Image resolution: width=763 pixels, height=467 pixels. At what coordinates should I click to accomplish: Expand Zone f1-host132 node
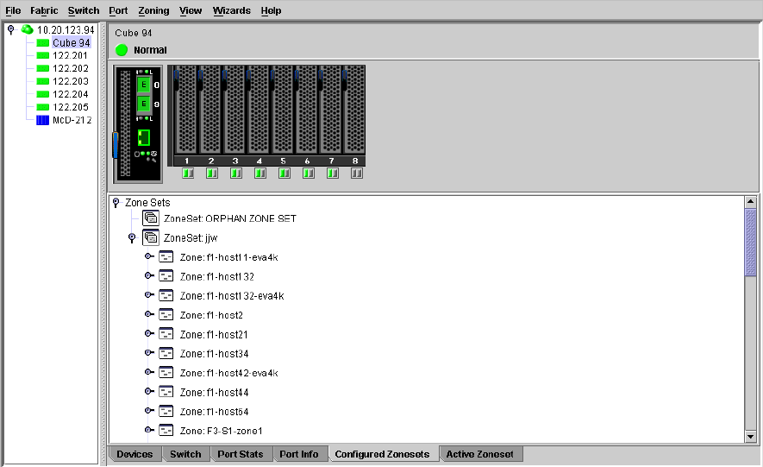pos(148,276)
